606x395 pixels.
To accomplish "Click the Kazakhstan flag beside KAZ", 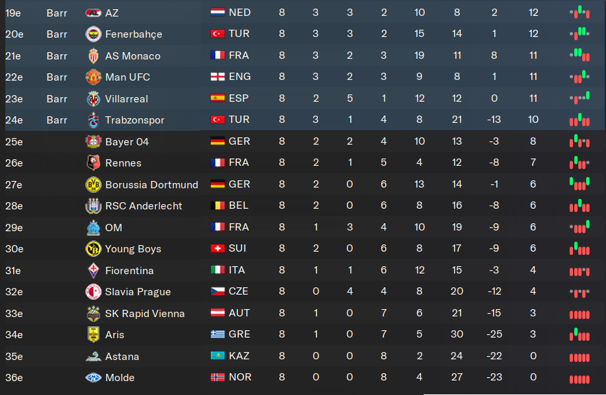I will (217, 356).
